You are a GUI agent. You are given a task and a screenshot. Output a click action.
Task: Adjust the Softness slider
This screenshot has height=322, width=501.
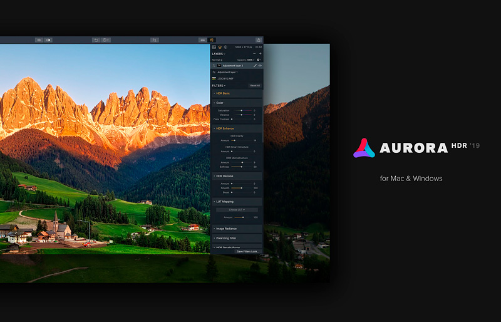point(242,167)
